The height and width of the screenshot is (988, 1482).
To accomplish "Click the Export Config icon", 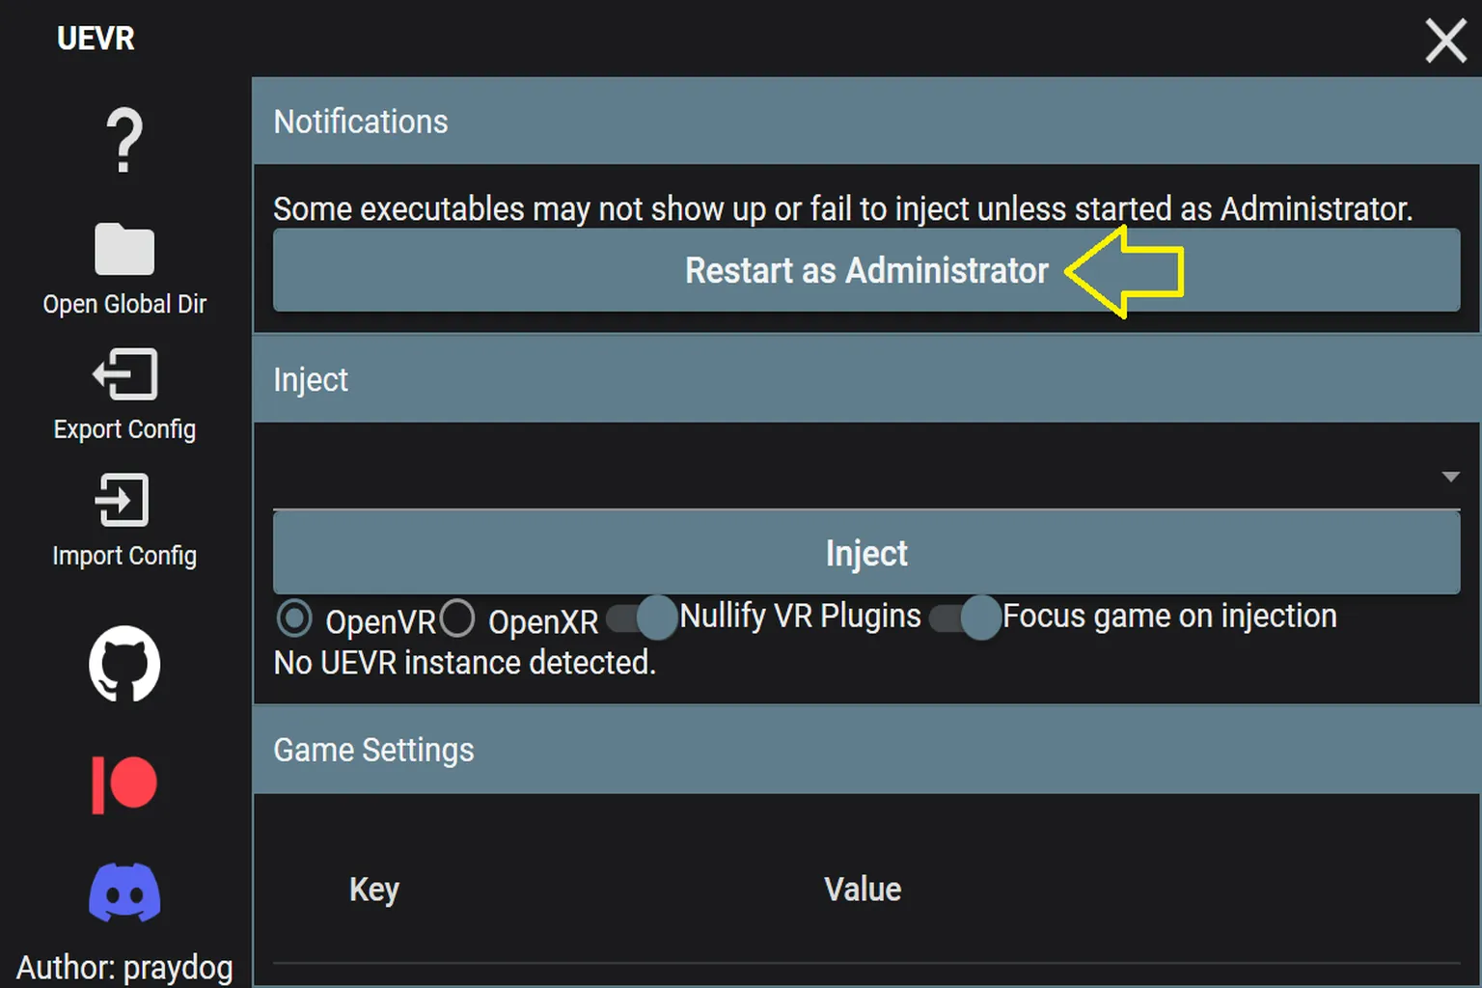I will tap(124, 374).
